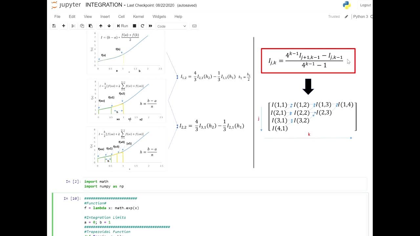The image size is (420, 236).
Task: Click the red-boxed Romberg formula
Action: [x=308, y=61]
